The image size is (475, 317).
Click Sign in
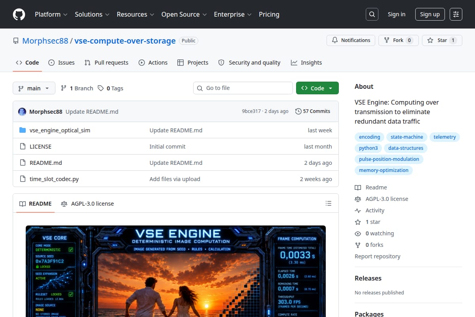397,14
